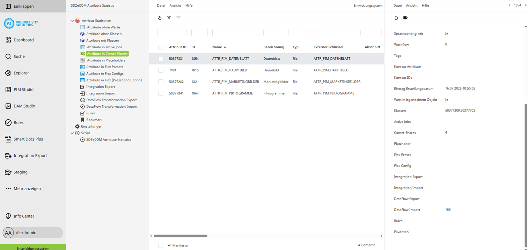The image size is (528, 250).
Task: Collapse the Script tree node
Action: [72, 133]
